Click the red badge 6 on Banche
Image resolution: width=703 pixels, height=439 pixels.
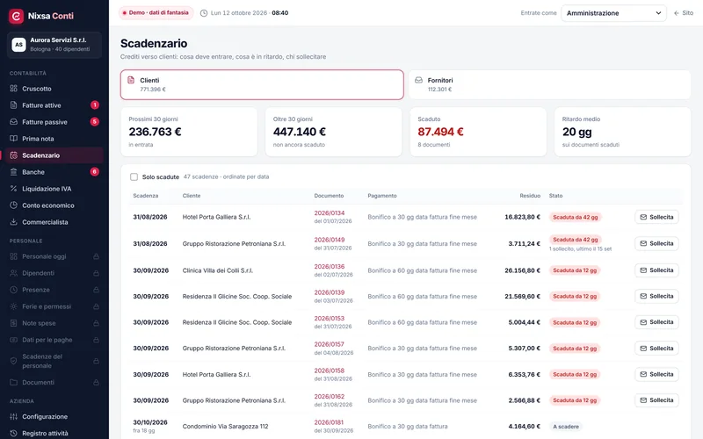coord(95,172)
